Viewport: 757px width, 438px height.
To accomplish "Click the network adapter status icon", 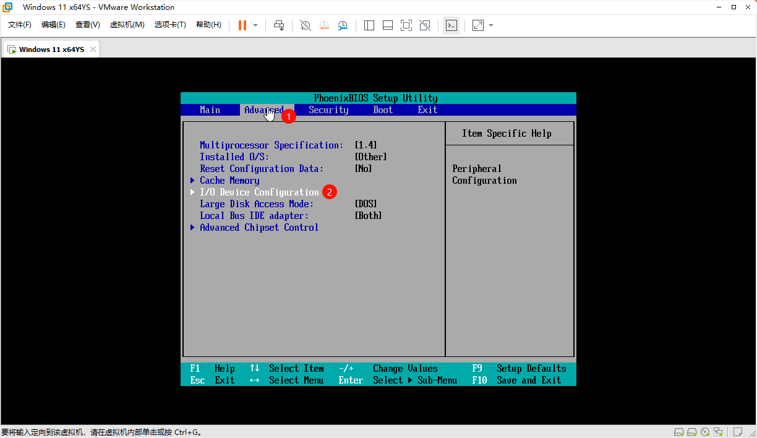I will 718,432.
